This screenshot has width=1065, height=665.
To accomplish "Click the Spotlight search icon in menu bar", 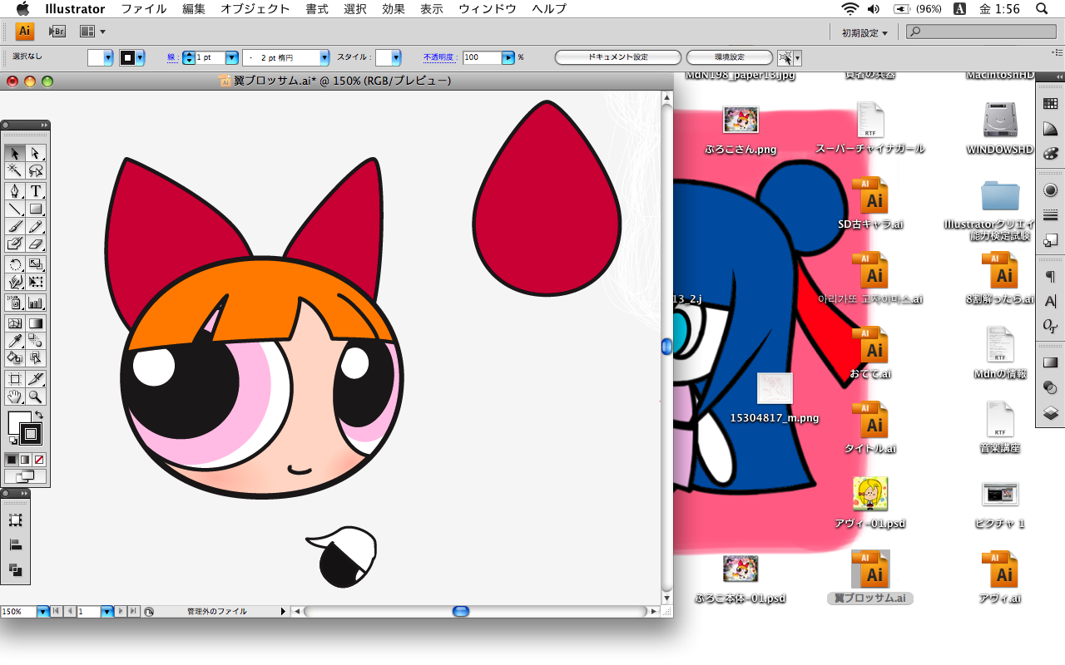I will (1042, 9).
